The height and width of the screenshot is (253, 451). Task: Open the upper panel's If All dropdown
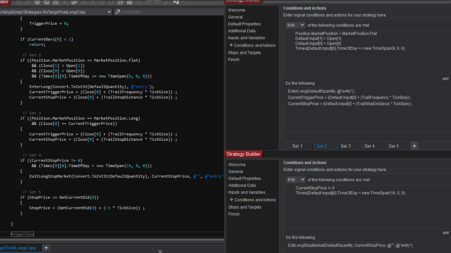click(295, 25)
